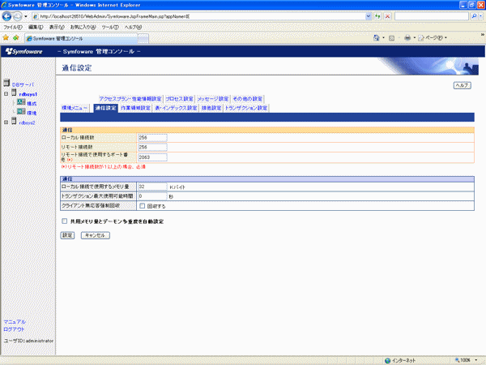Viewport: 486px width, 365px height.
Task: Switch to メッセージ設定 tab
Action: [213, 99]
